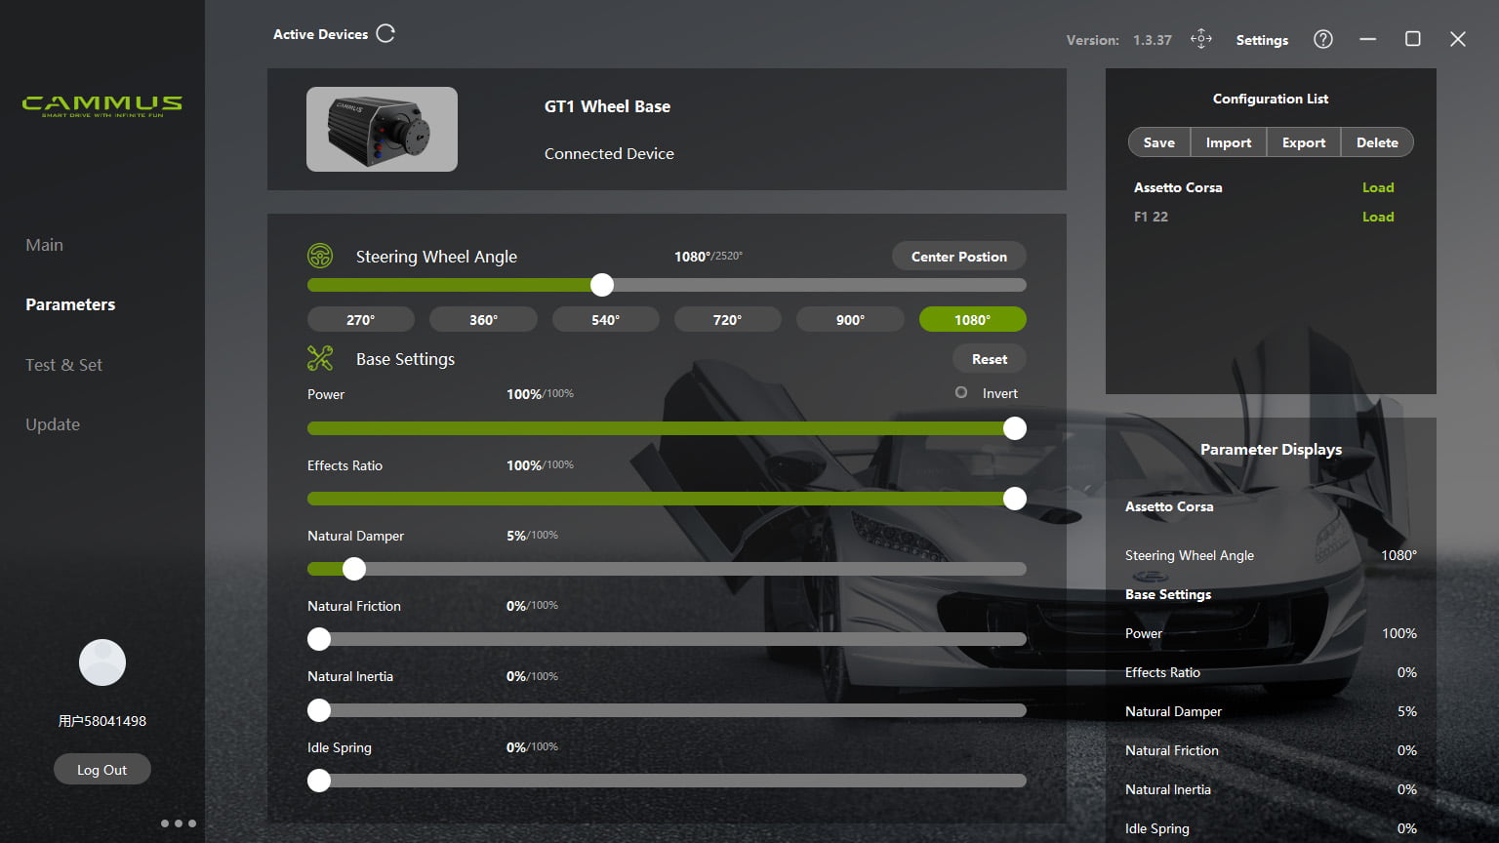Viewport: 1499px width, 843px height.
Task: Click the user profile avatar
Action: click(x=102, y=662)
